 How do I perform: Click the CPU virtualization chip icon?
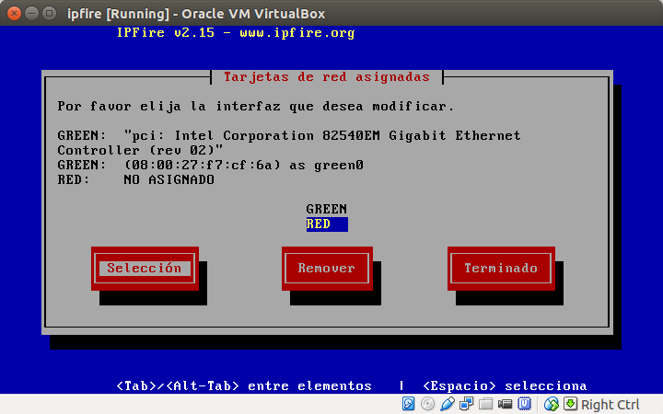coord(524,404)
